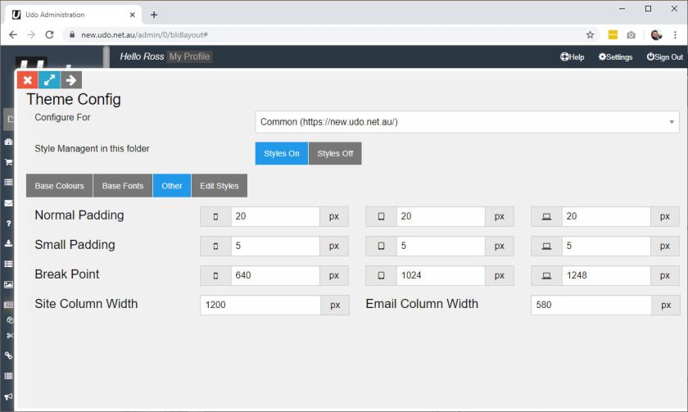Click the question mark icon in the sidebar

click(8, 224)
